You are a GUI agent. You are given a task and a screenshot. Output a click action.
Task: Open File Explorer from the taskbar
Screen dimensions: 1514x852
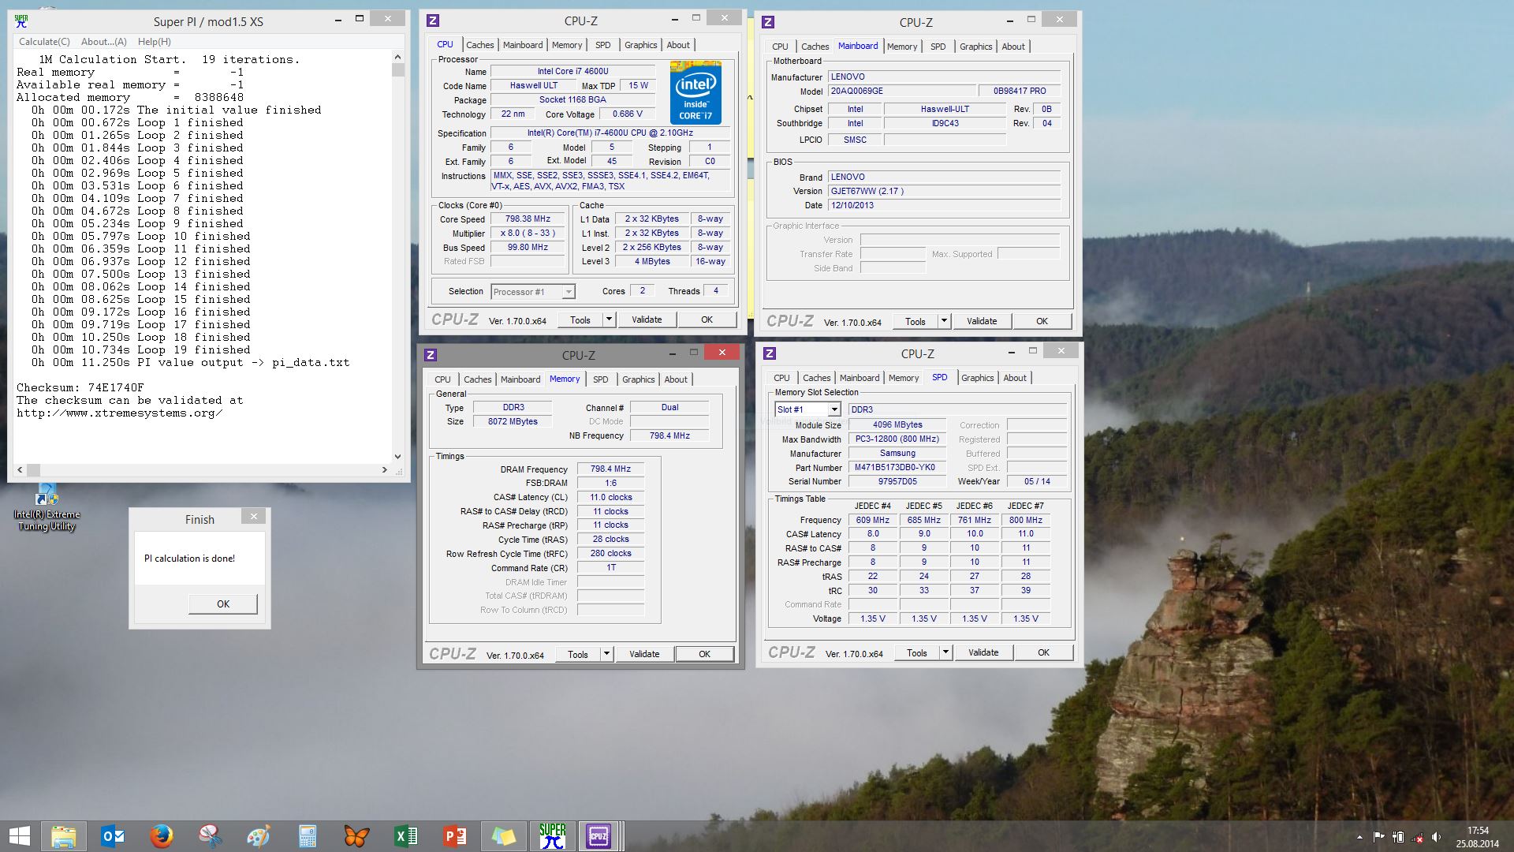pyautogui.click(x=64, y=836)
